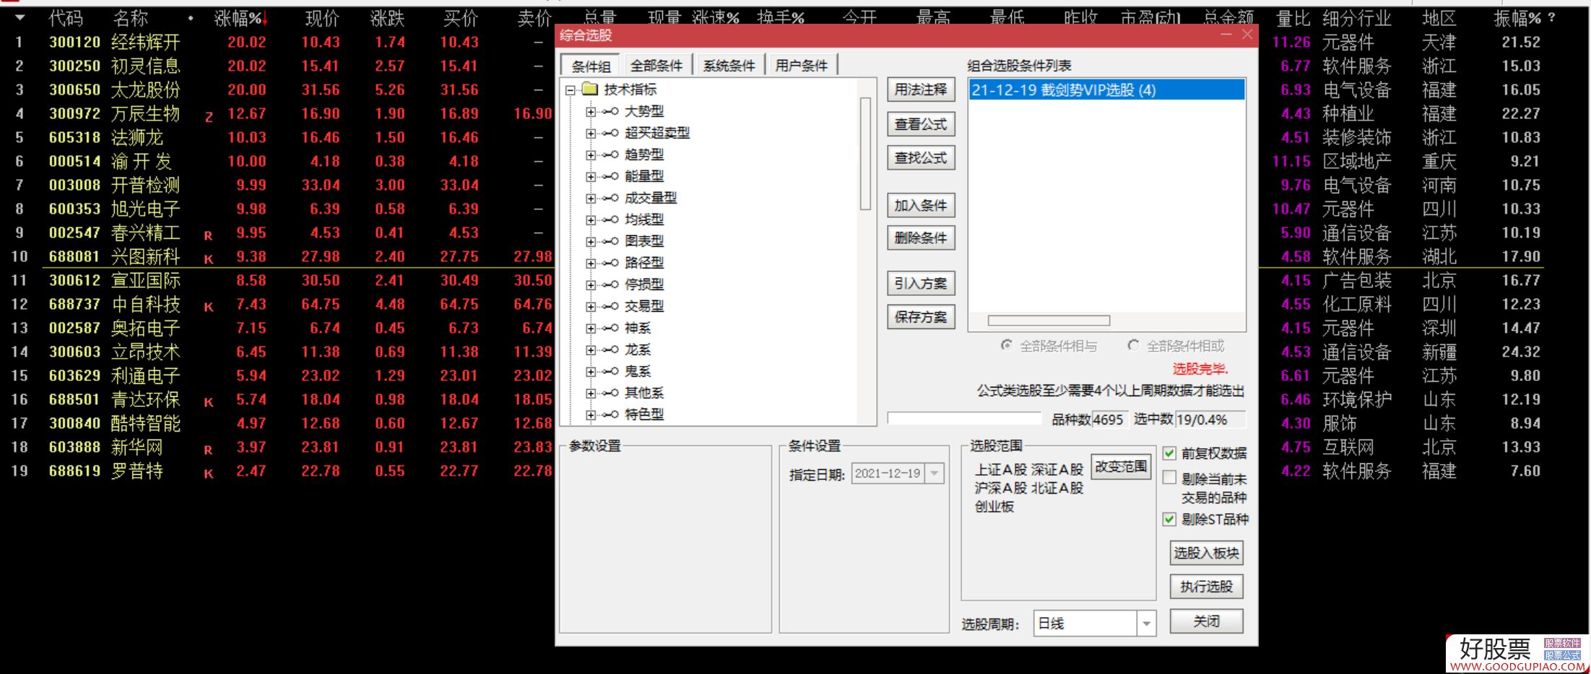Select condition 21-12-19 截剑势VIP选股 (4)
This screenshot has width=1591, height=674.
(x=1106, y=90)
